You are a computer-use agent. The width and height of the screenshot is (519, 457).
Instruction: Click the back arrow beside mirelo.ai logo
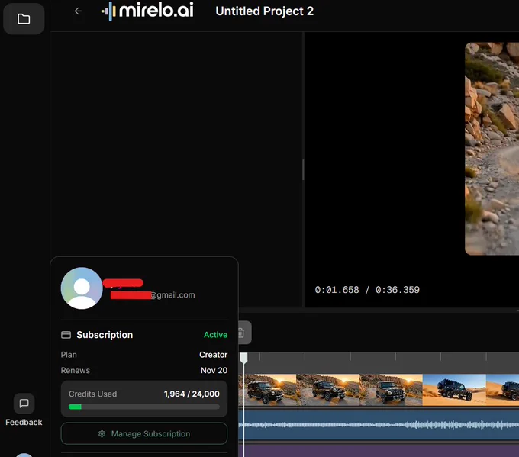tap(78, 11)
